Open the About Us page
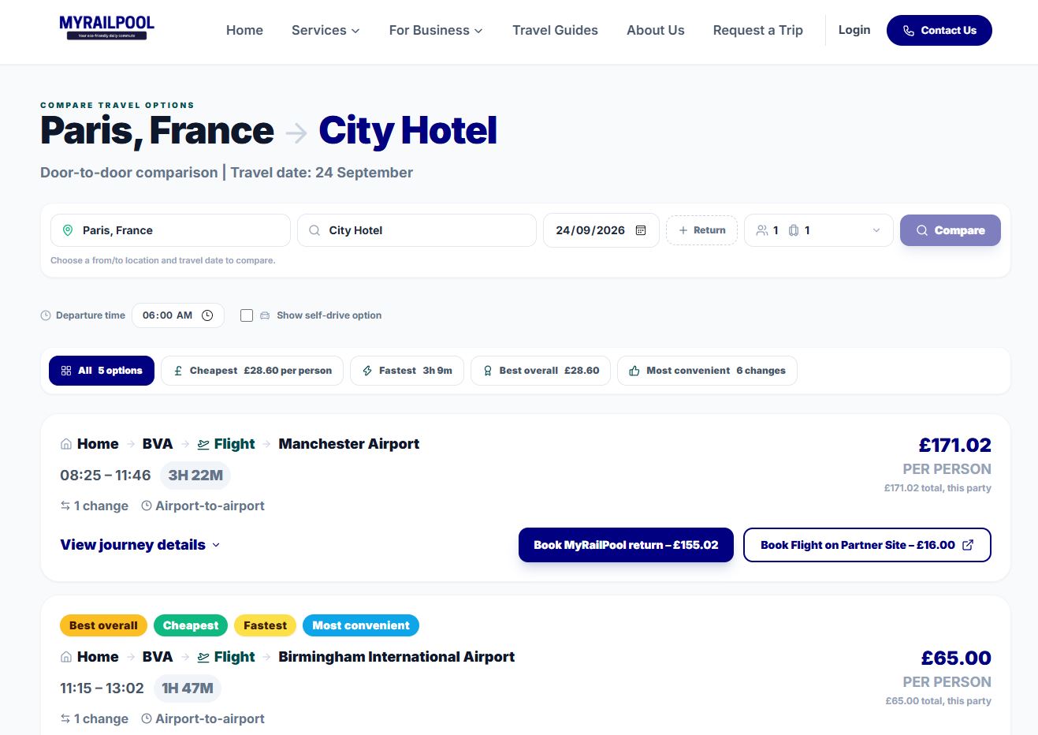This screenshot has height=735, width=1038. (x=656, y=30)
